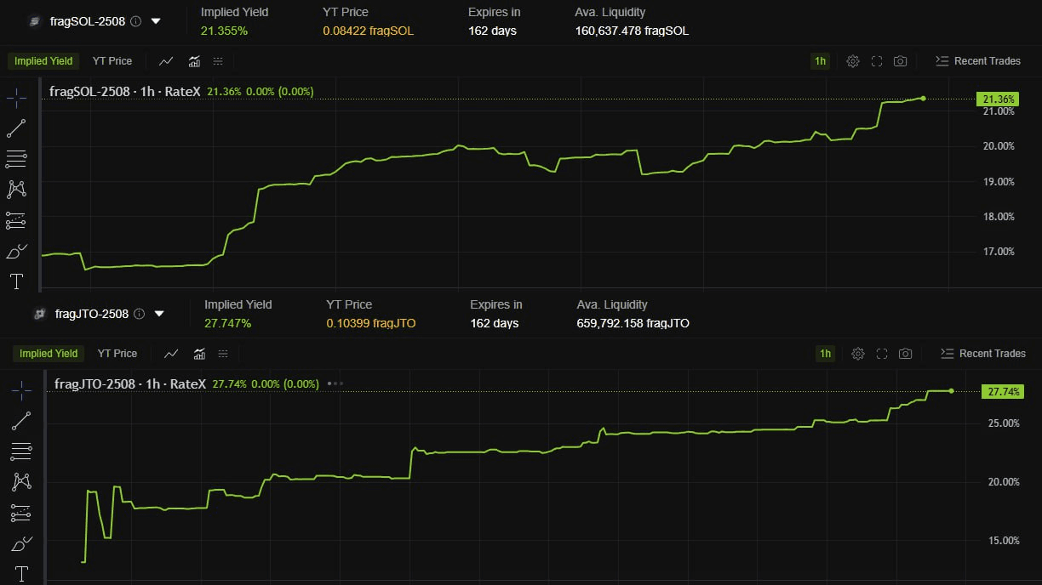The height and width of the screenshot is (585, 1042).
Task: Click the 20.00% axis label on fragSOL chart
Action: [x=999, y=146]
